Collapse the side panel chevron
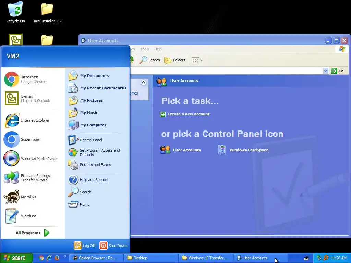This screenshot has width=351, height=263. pos(144,83)
